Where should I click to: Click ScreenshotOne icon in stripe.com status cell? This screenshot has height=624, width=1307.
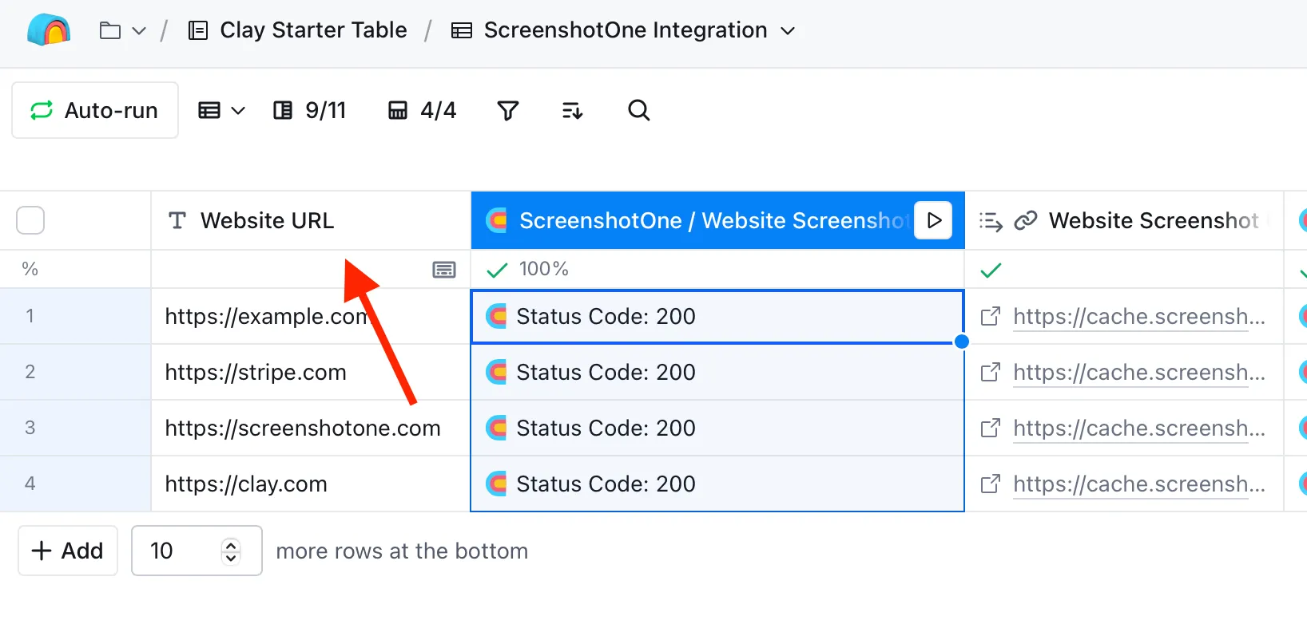(x=497, y=373)
